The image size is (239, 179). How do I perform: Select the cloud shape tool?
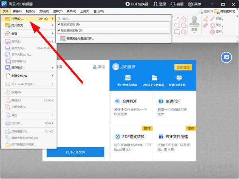pos(184,19)
